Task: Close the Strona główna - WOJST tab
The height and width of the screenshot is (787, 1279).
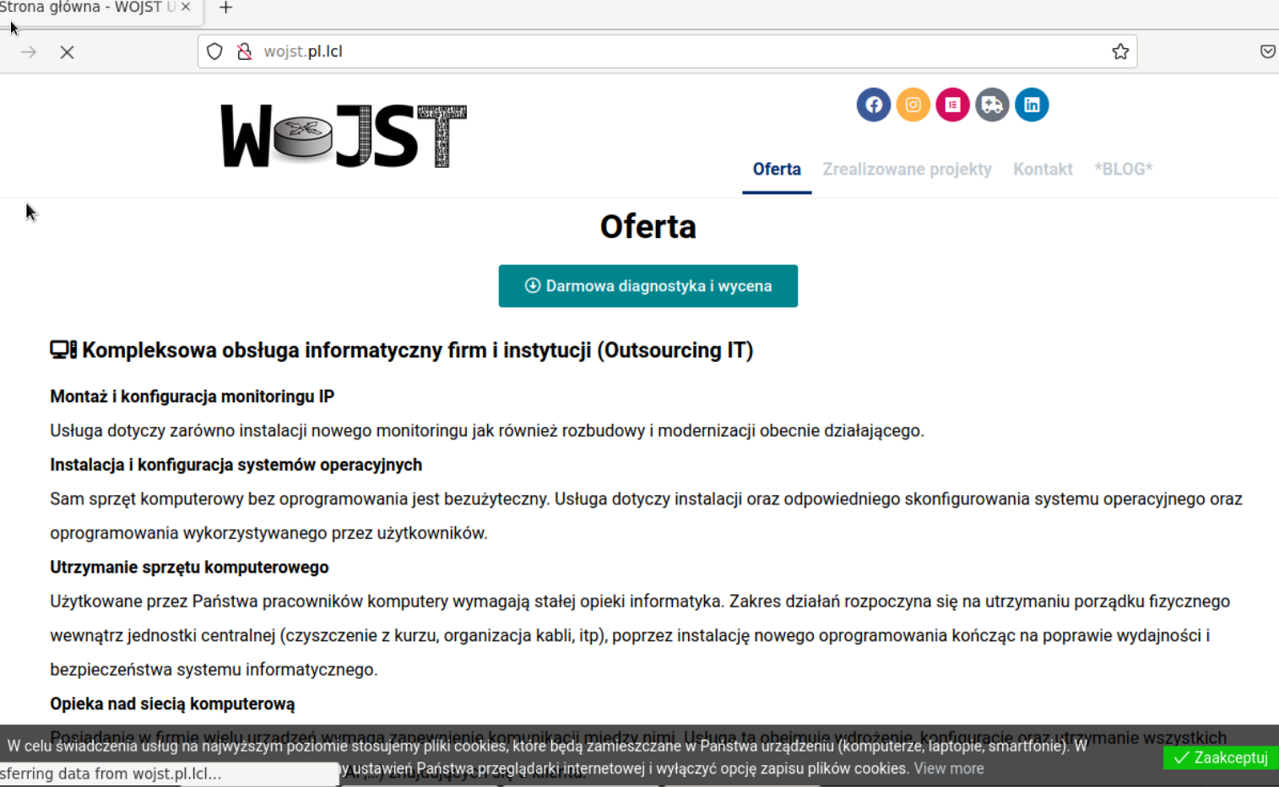Action: tap(186, 7)
